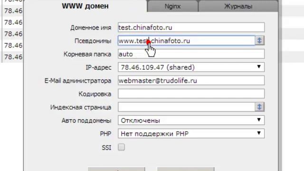Focus the Псевдонимы text field
This screenshot has height=171, width=304.
point(186,40)
